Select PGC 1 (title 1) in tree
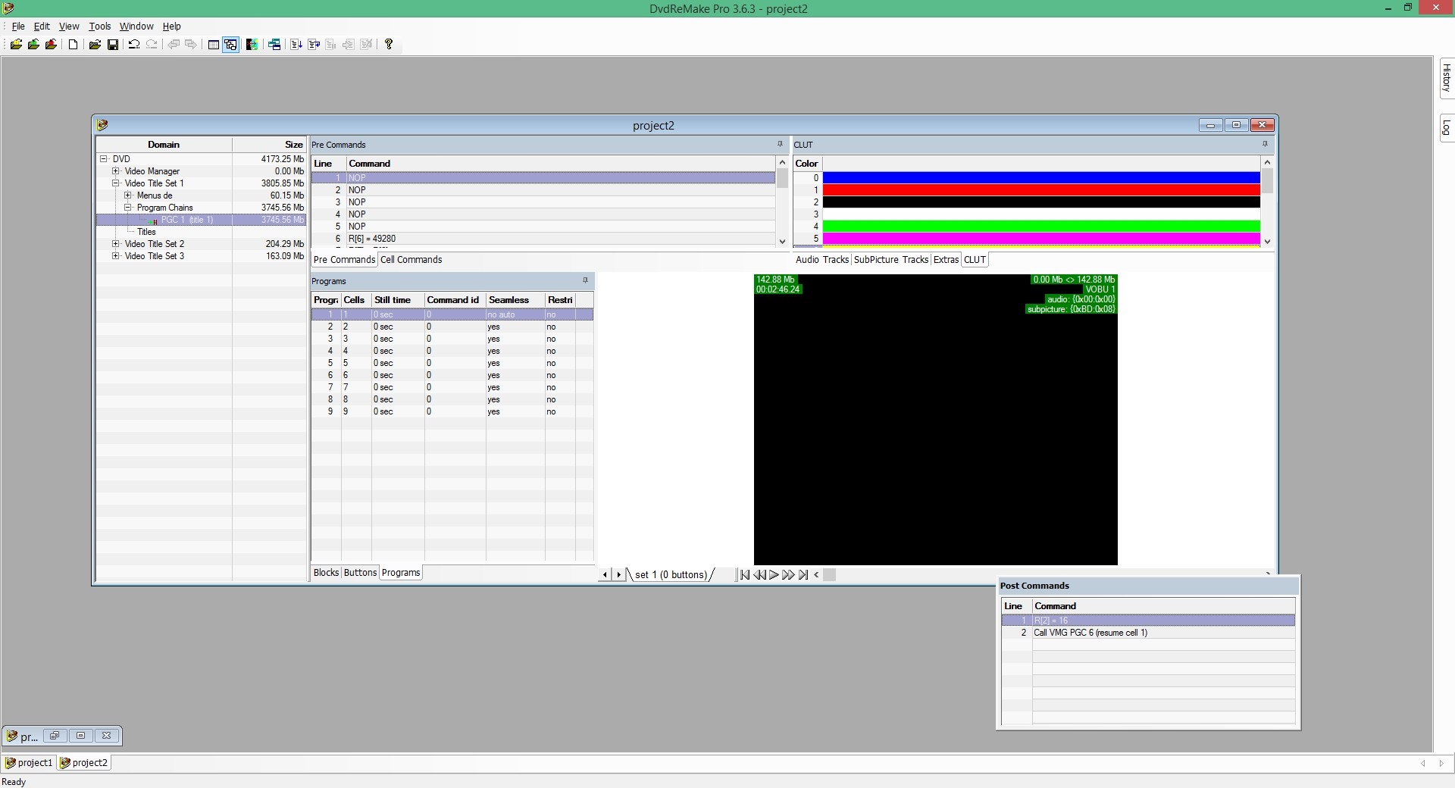1455x788 pixels. (186, 220)
